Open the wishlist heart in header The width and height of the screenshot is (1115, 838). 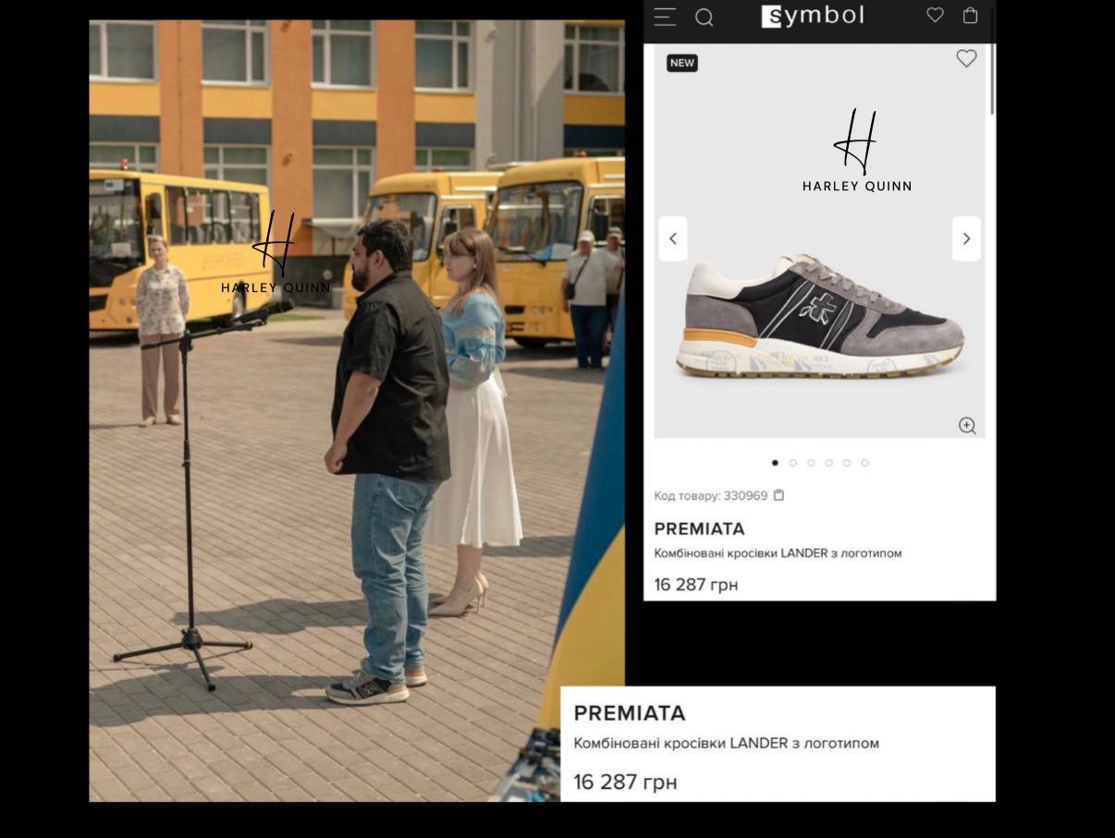pos(936,15)
